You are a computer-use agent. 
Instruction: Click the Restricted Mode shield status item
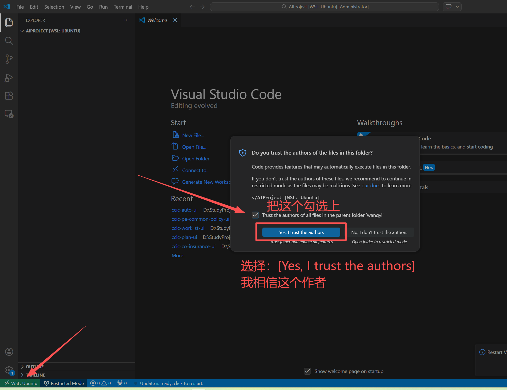pos(64,383)
